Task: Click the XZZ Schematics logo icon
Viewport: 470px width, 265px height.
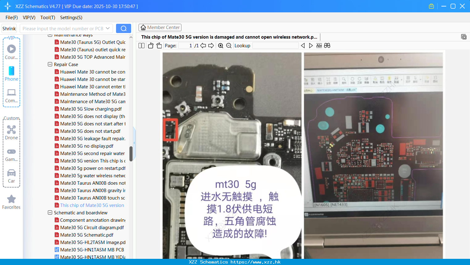Action: (8, 6)
